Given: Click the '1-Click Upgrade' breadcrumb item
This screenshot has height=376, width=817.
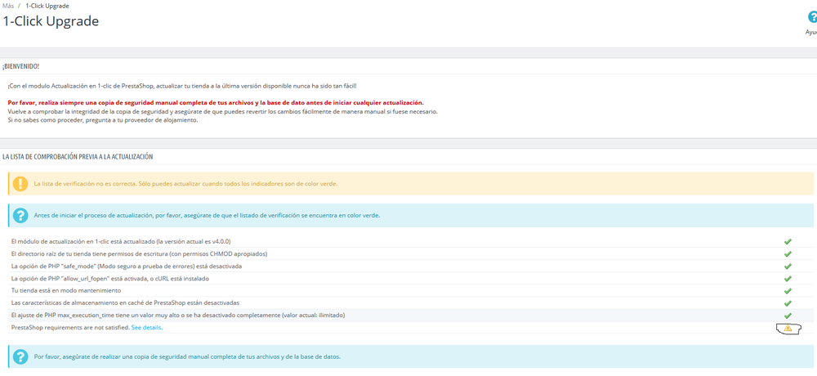Looking at the screenshot, I should [x=47, y=6].
